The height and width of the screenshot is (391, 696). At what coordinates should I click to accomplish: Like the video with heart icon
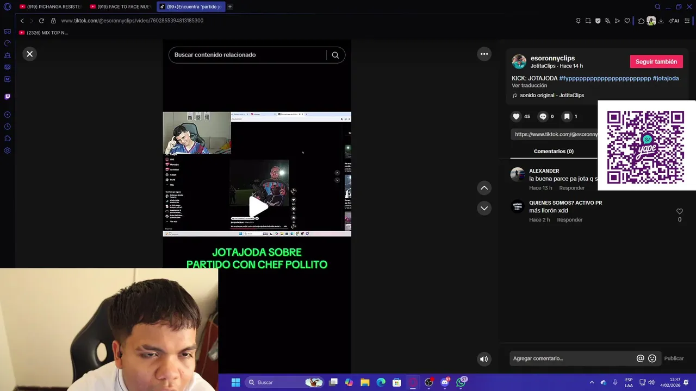(x=516, y=116)
